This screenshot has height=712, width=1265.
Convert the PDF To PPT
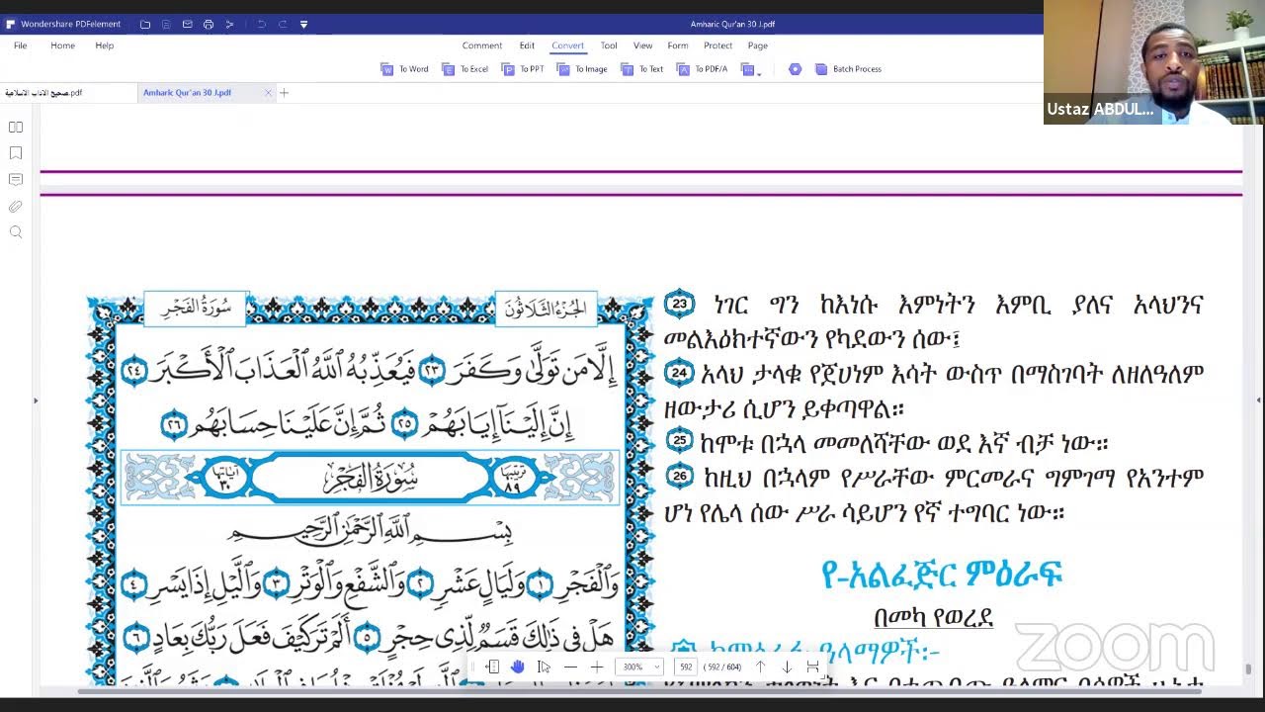point(523,69)
